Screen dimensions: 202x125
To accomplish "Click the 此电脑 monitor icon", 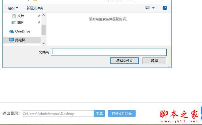I will (11, 40).
